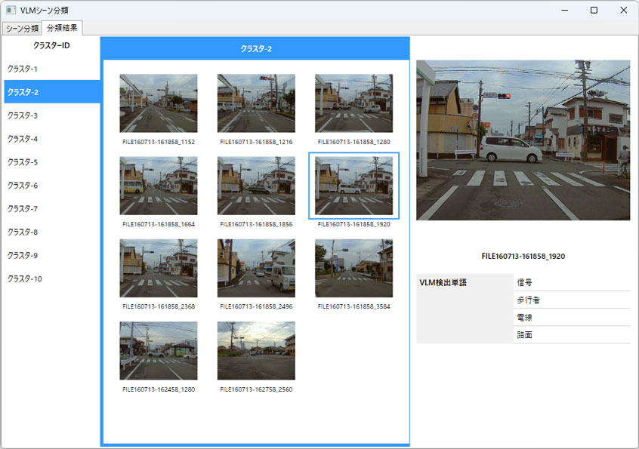Open thumbnail FILE160713-161858_1152
This screenshot has width=639, height=449.
[x=158, y=103]
